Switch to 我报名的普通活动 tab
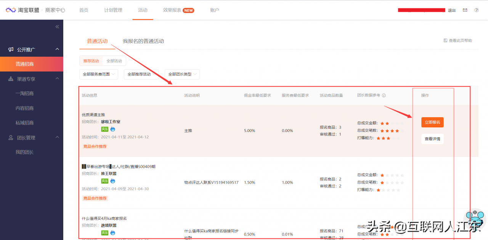488x240 pixels. pyautogui.click(x=143, y=41)
